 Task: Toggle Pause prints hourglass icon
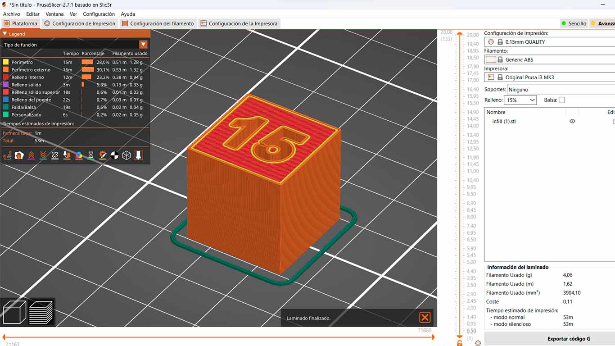coord(90,155)
